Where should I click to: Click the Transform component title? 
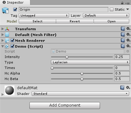[25, 29]
